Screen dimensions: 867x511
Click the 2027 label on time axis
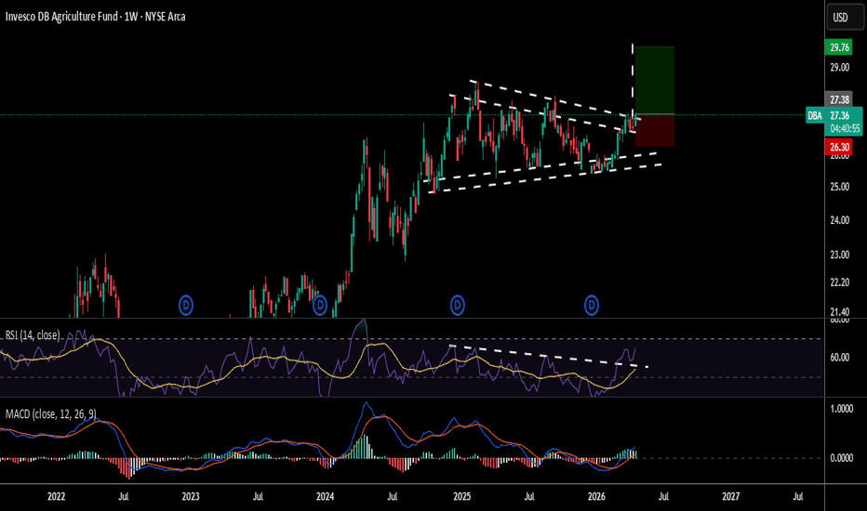(730, 497)
